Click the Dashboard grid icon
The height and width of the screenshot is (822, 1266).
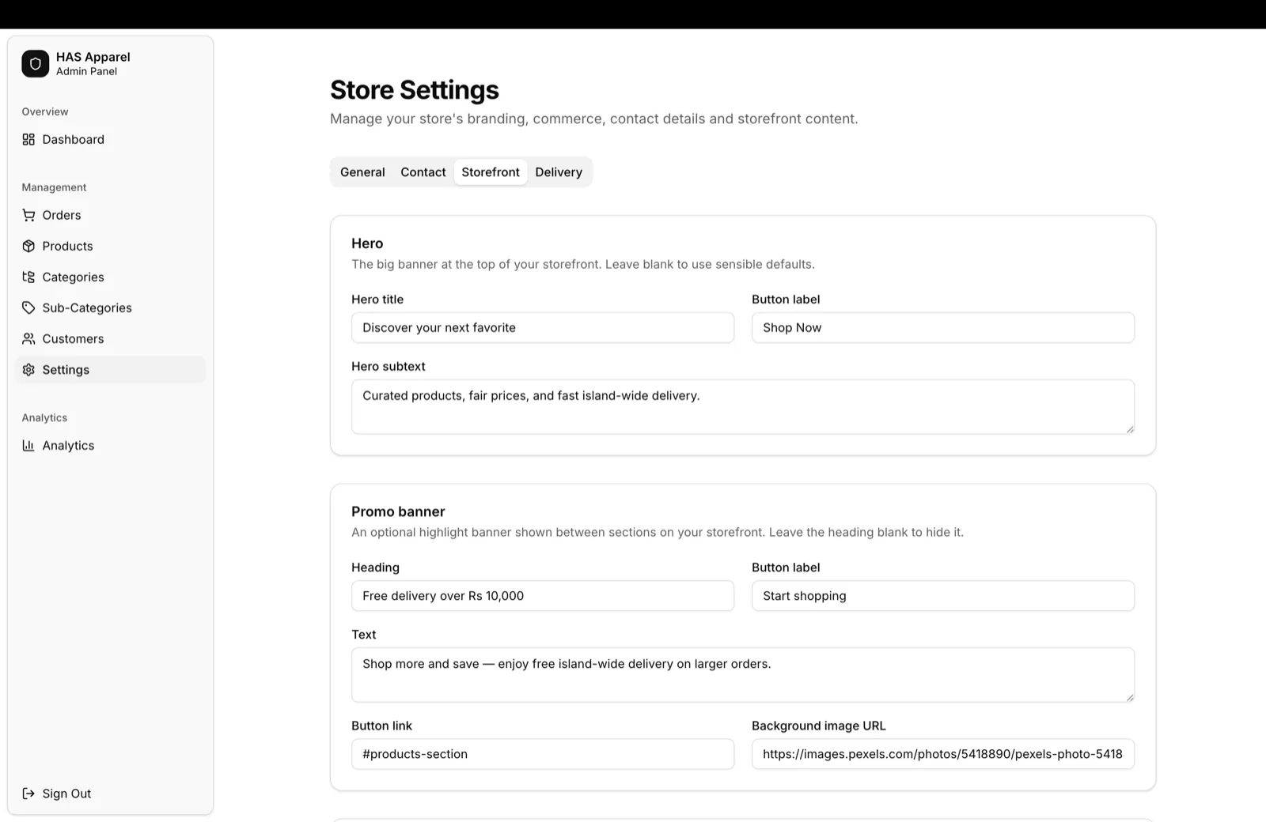pos(28,140)
